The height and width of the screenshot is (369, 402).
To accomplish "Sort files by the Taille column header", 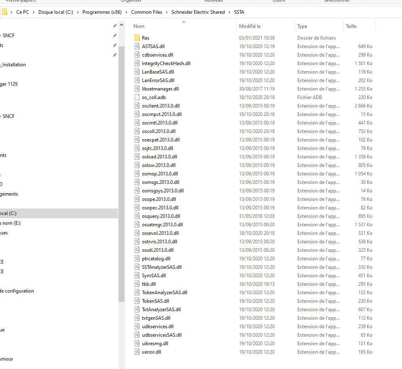I will (351, 26).
